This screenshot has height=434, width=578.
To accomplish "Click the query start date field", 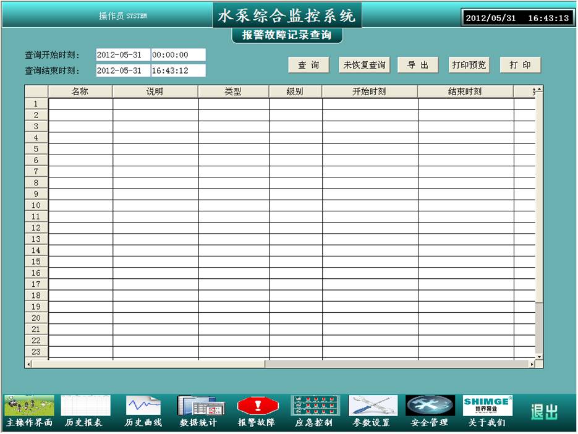I will coord(122,55).
